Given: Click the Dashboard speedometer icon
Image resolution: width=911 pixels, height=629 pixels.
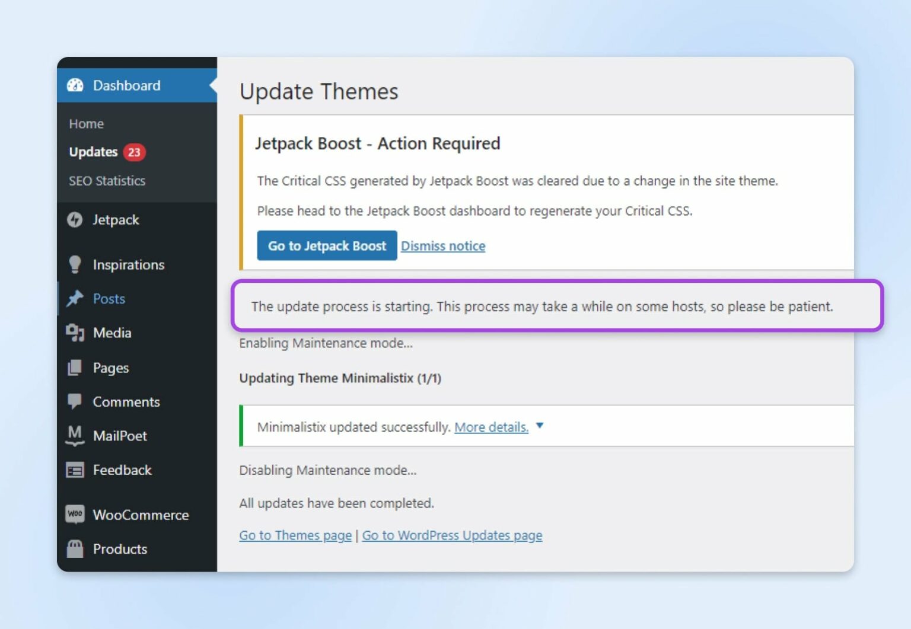Looking at the screenshot, I should coord(75,85).
